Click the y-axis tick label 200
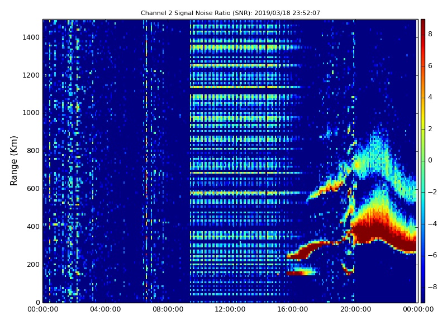447x335 pixels. click(x=33, y=264)
